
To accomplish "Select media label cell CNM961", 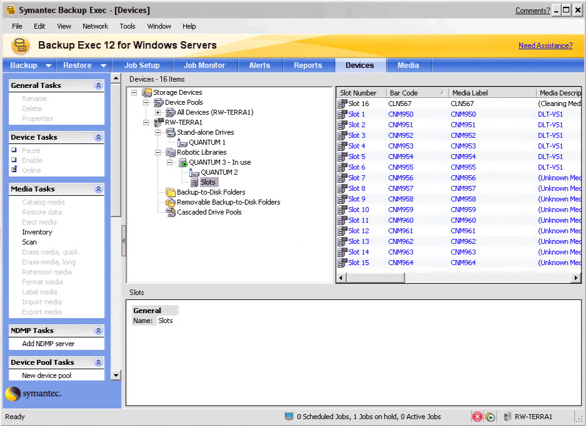I will tap(463, 231).
